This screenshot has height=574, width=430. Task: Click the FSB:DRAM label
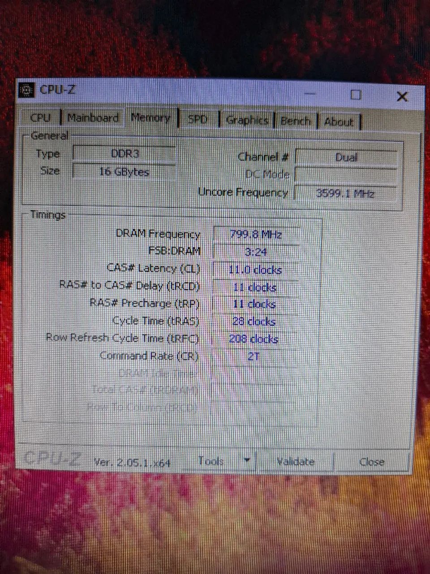point(174,251)
